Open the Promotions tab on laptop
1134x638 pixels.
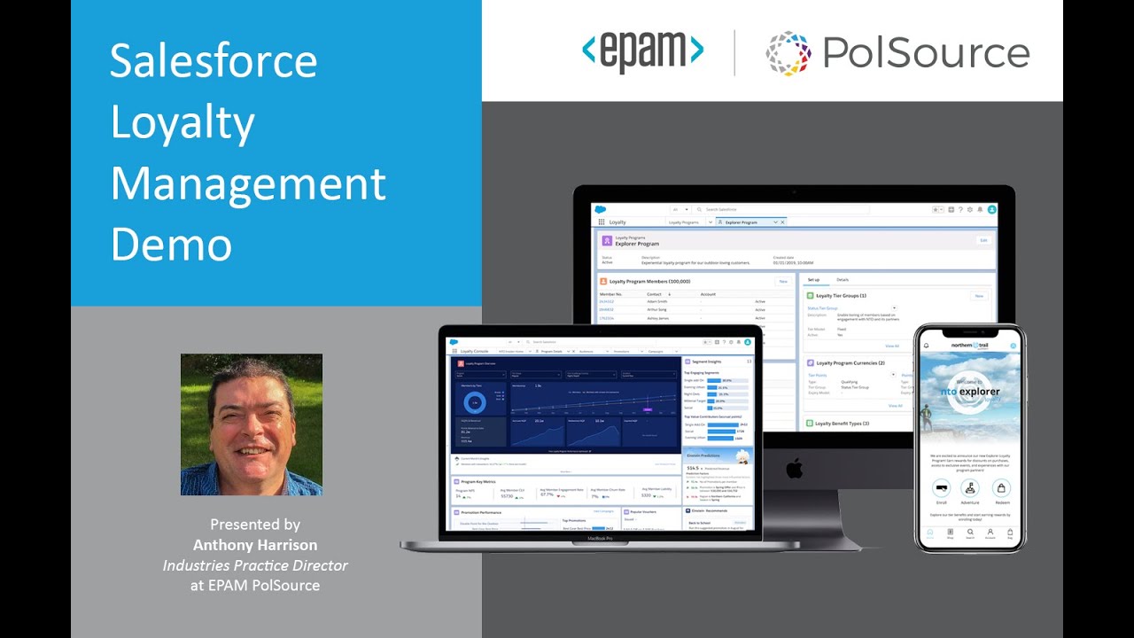621,351
